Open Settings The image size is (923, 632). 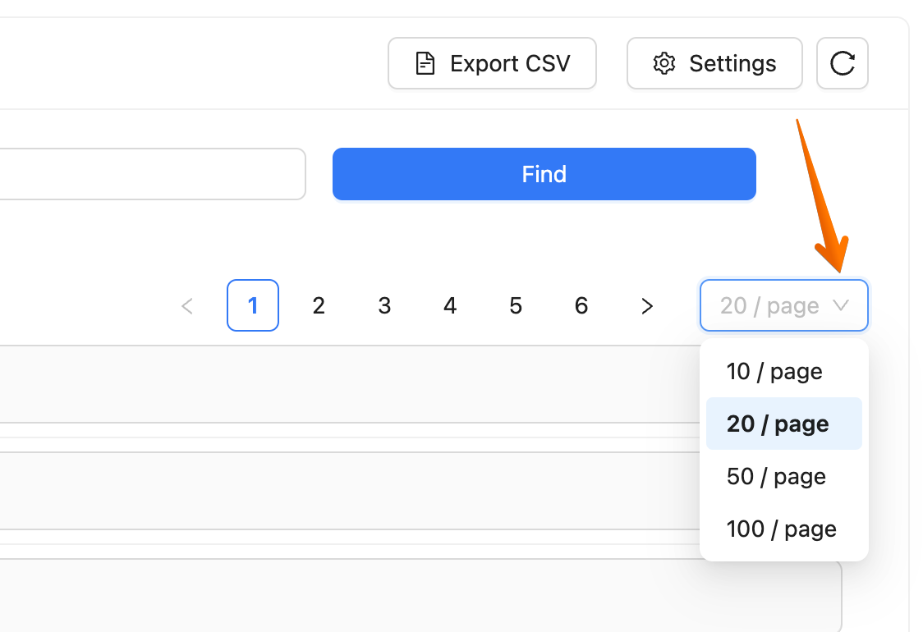714,62
